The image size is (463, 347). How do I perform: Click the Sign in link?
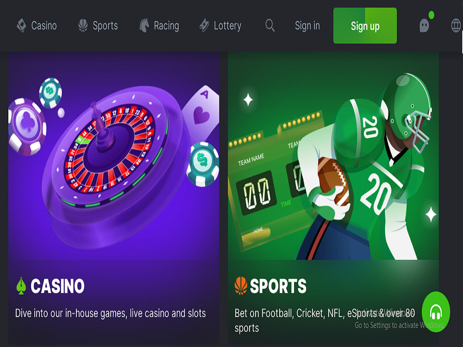307,25
